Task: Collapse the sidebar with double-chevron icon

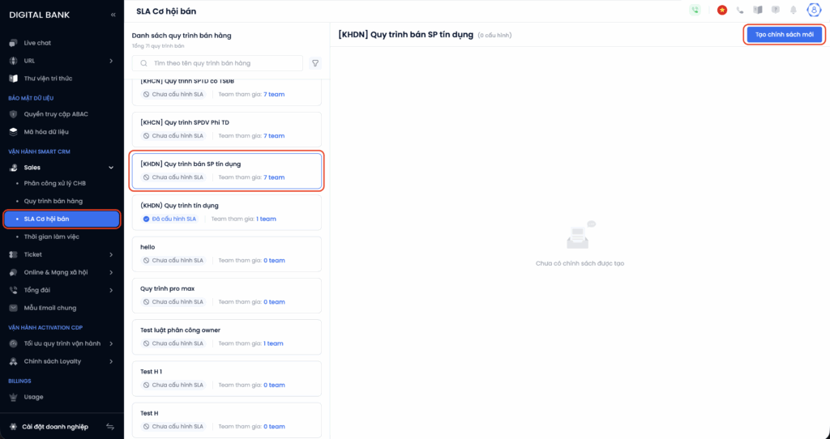Action: 112,15
